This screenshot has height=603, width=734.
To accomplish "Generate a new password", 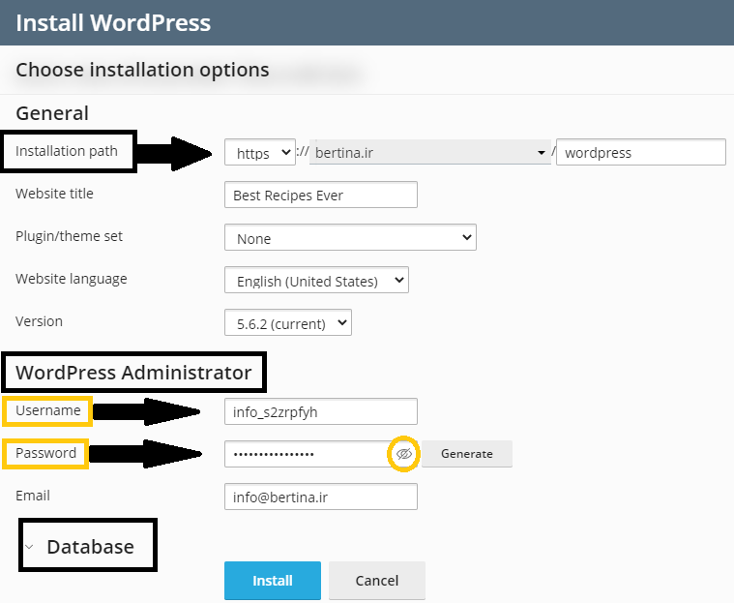I will pyautogui.click(x=467, y=454).
